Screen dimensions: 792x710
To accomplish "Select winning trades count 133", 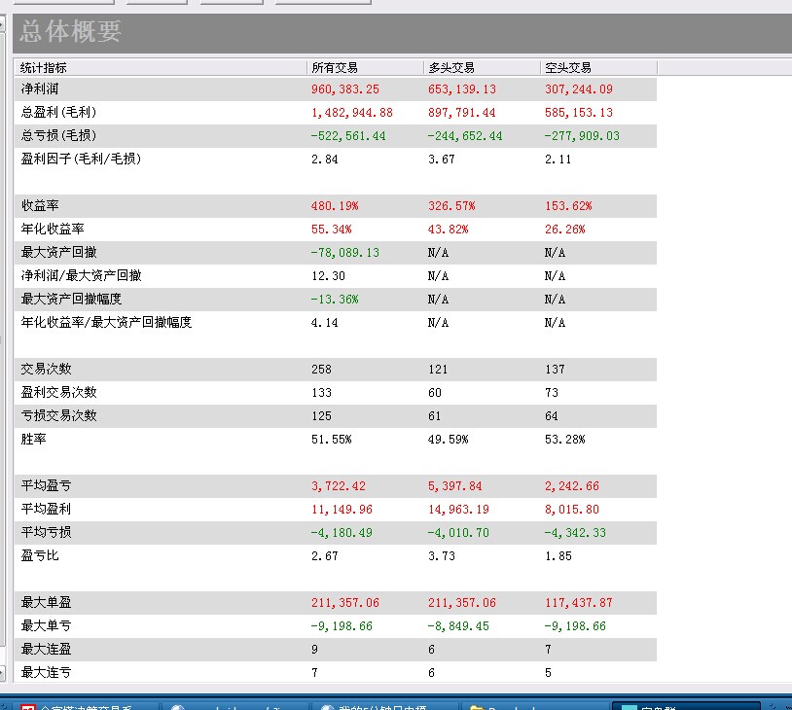I will click(321, 392).
